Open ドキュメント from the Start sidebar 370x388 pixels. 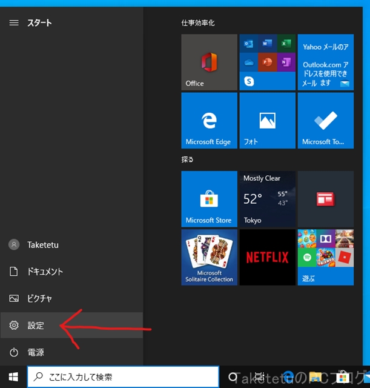pyautogui.click(x=71, y=272)
